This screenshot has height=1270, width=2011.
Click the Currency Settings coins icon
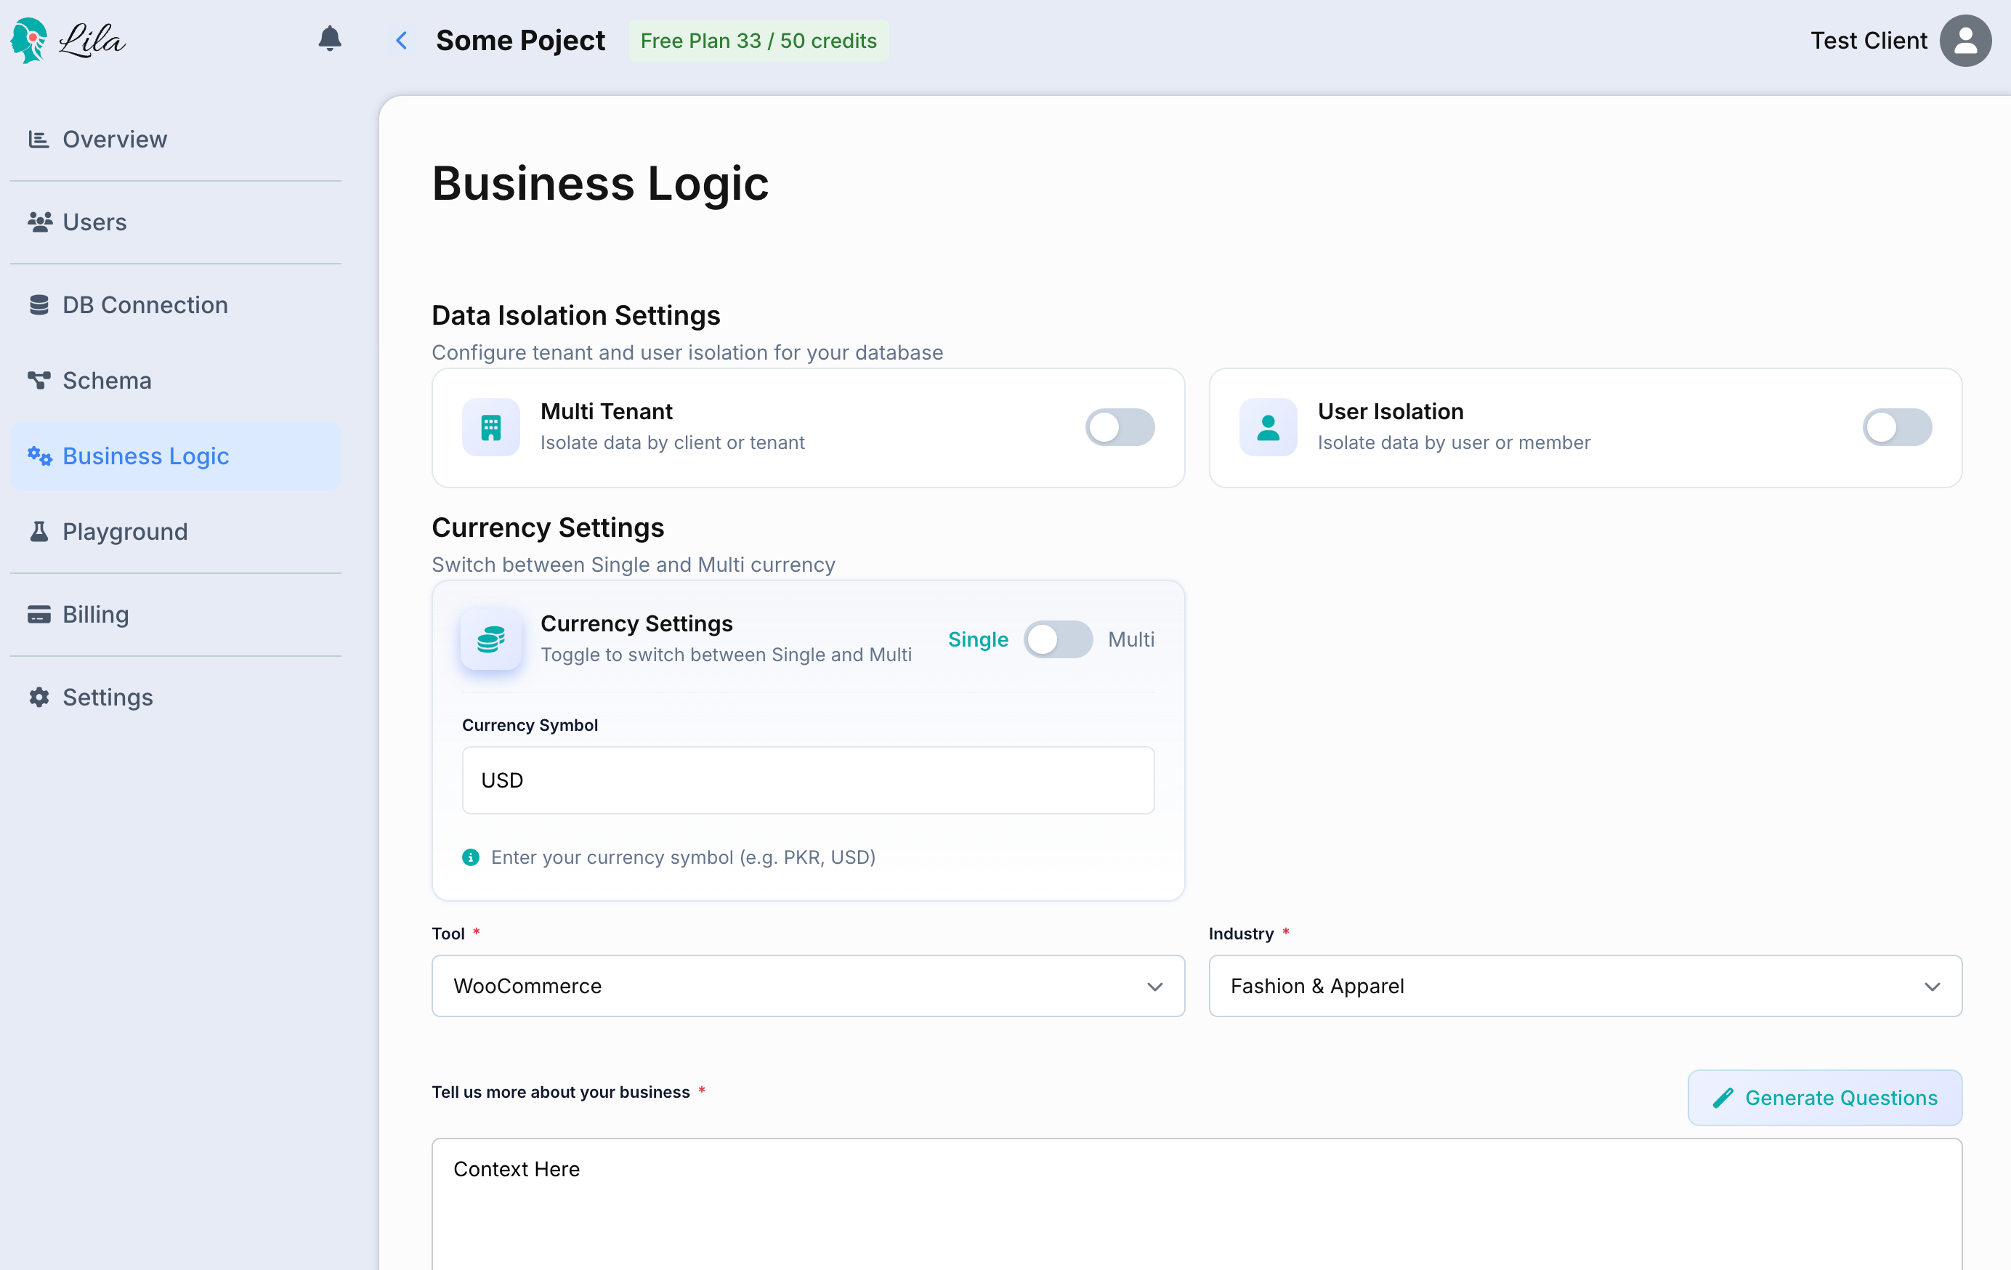(491, 639)
